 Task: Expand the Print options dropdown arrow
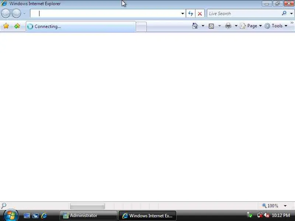tap(236, 26)
